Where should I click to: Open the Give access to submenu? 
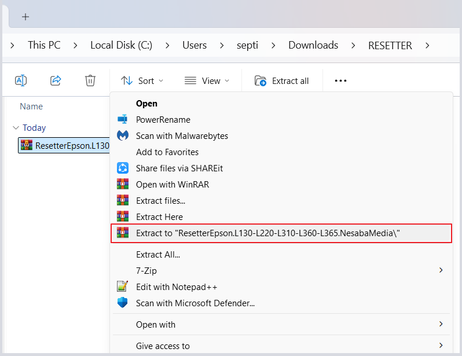(x=281, y=346)
